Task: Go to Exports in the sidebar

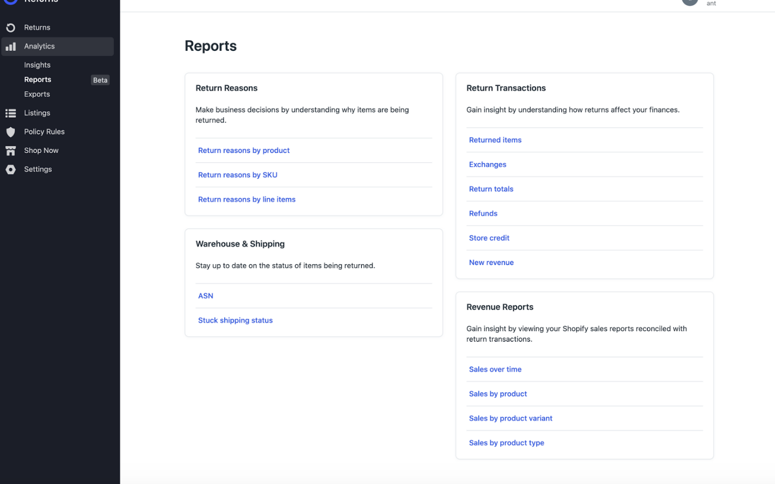Action: point(37,94)
